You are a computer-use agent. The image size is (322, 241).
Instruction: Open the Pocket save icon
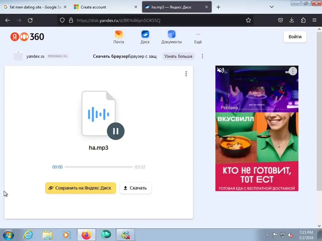[x=280, y=20]
